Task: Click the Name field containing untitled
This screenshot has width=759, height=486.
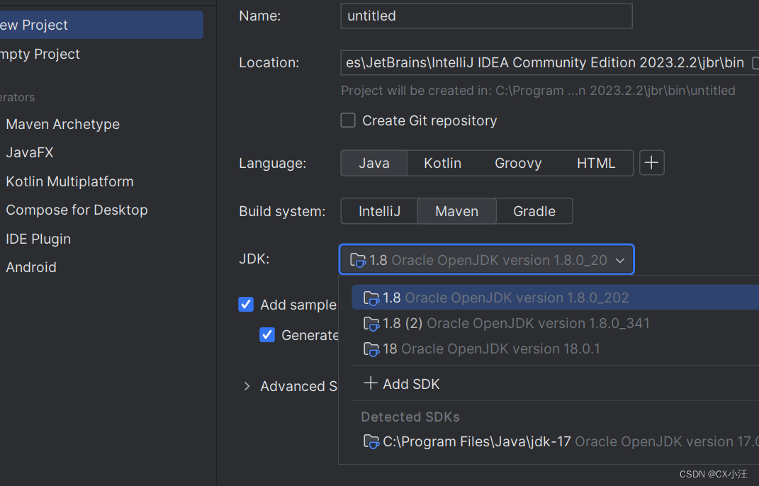Action: click(486, 16)
